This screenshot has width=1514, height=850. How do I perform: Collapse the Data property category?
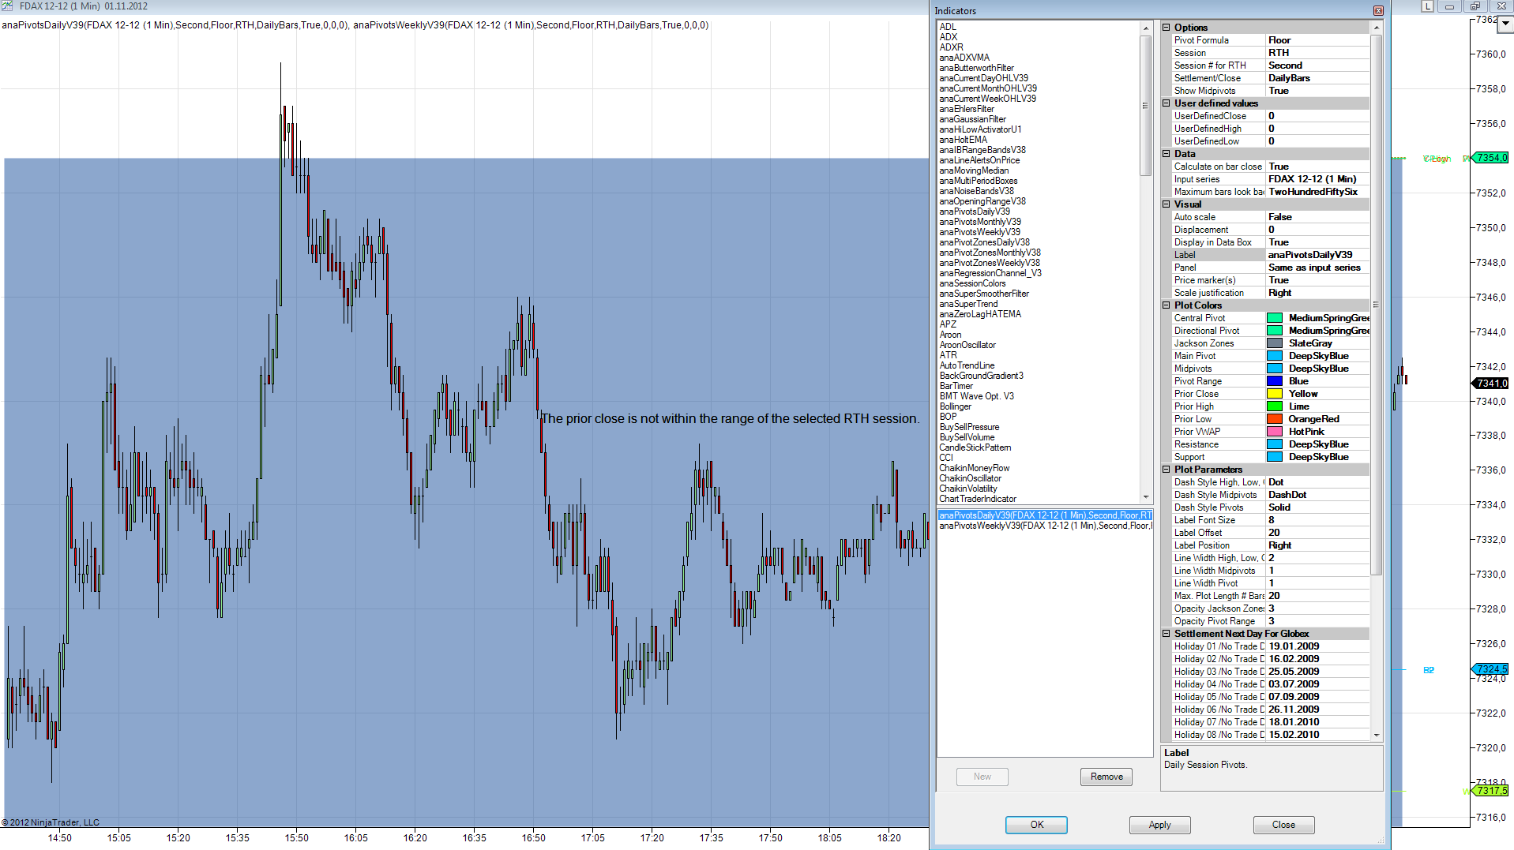click(x=1166, y=154)
